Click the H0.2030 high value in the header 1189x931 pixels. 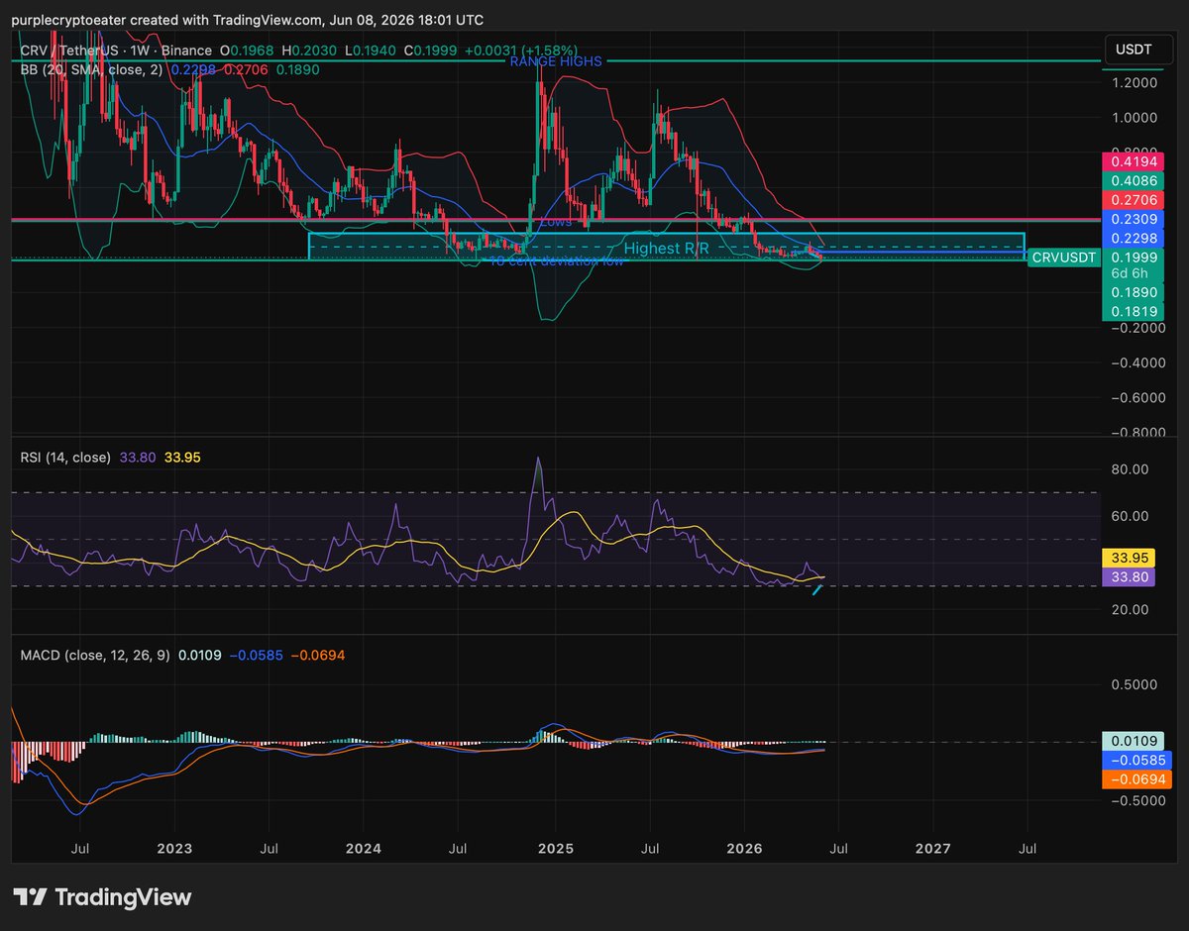pyautogui.click(x=310, y=51)
